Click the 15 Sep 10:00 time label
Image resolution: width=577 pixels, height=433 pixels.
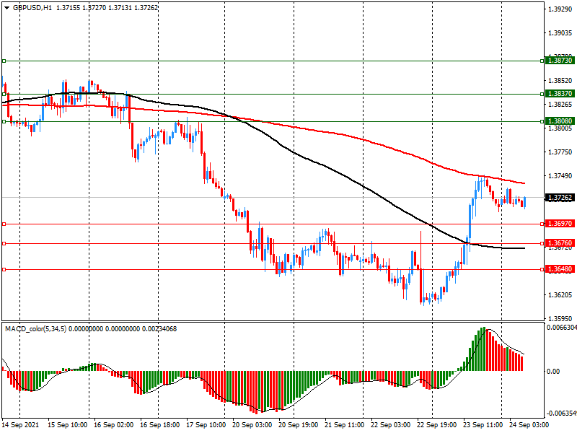[67, 425]
